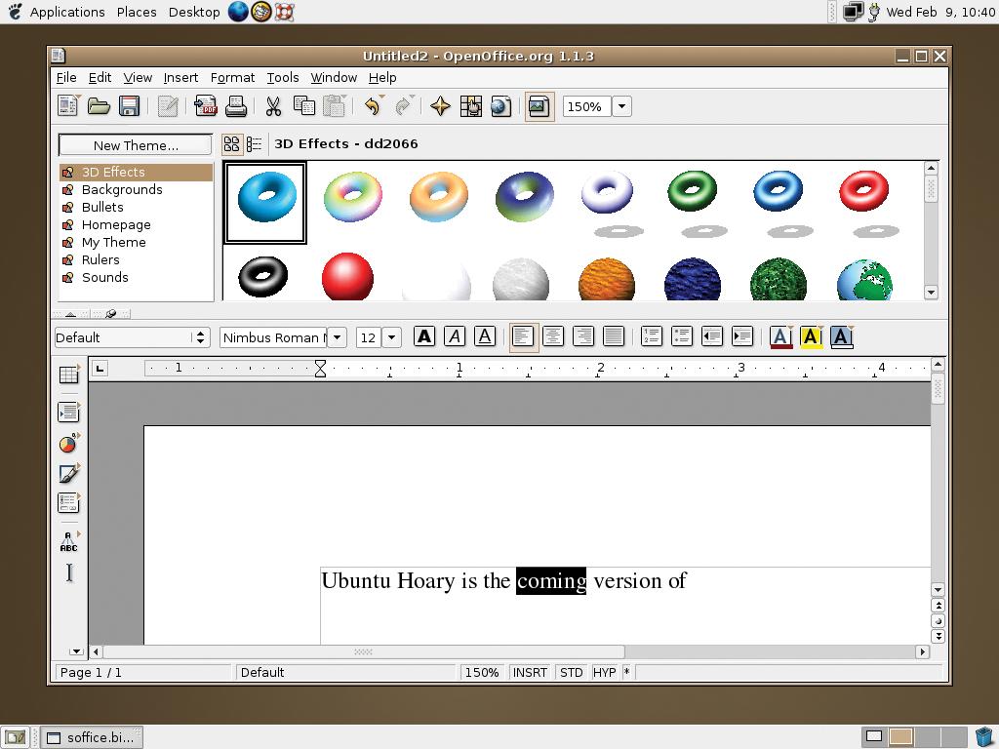The height and width of the screenshot is (749, 999).
Task: Click the Insert Object chart icon
Action: (x=69, y=444)
